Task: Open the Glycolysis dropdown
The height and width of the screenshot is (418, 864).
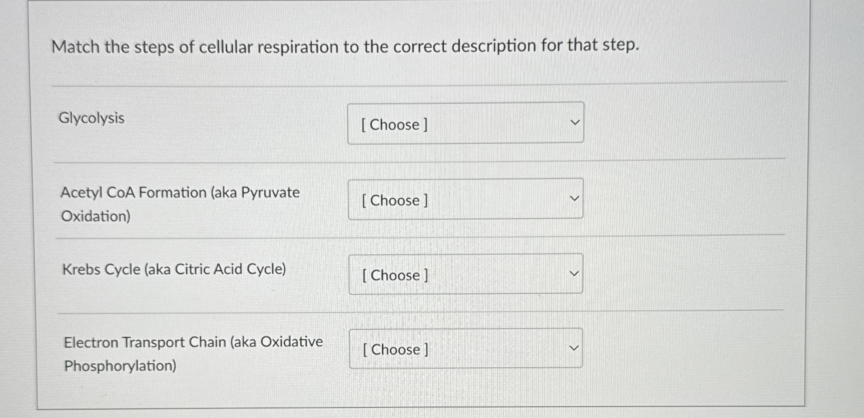Action: coord(465,124)
